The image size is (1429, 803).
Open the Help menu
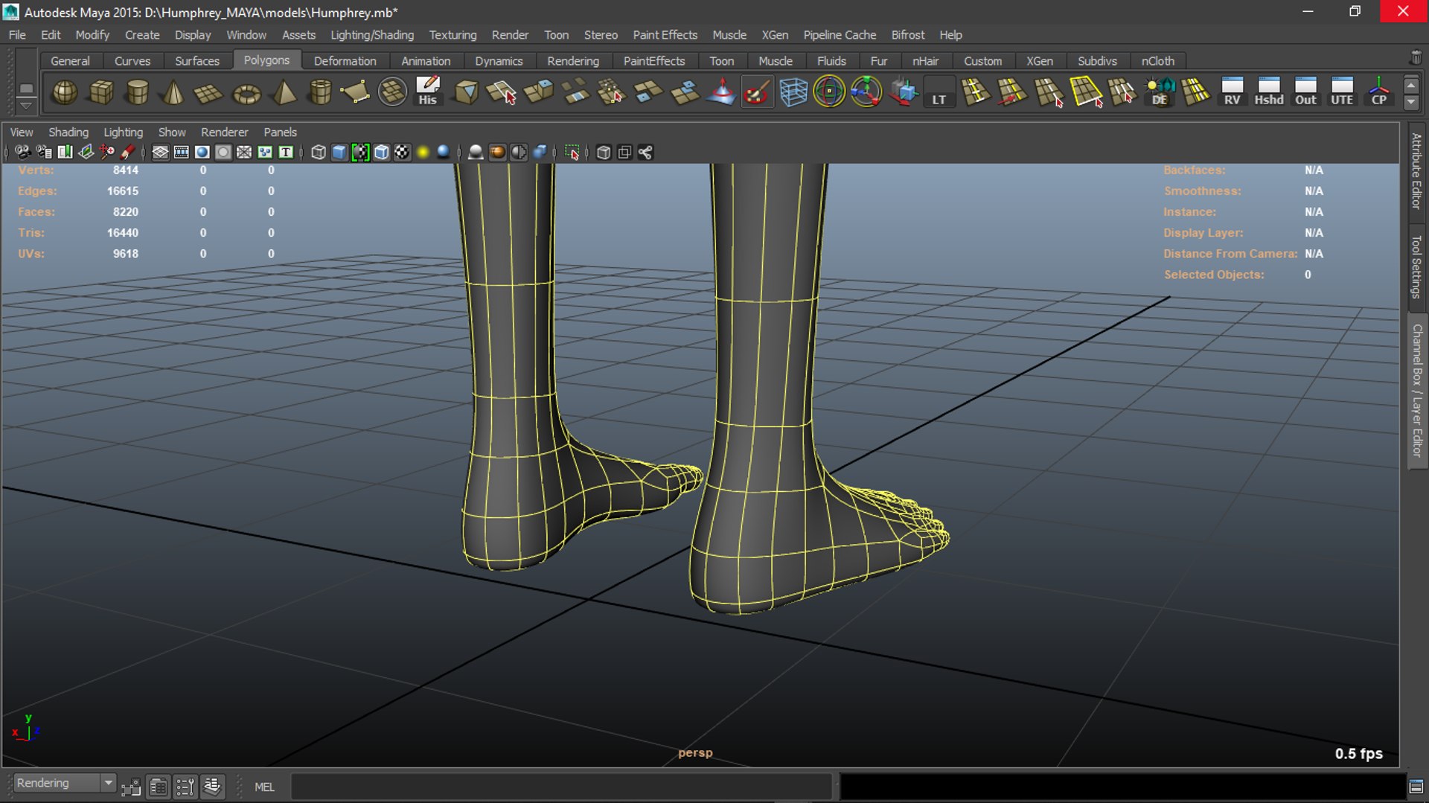pos(950,35)
